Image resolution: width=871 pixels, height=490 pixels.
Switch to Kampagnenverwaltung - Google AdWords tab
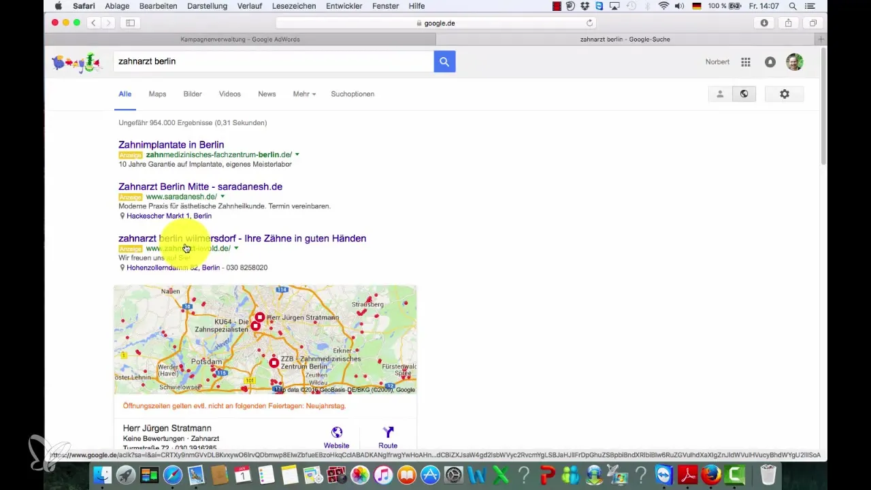(240, 39)
